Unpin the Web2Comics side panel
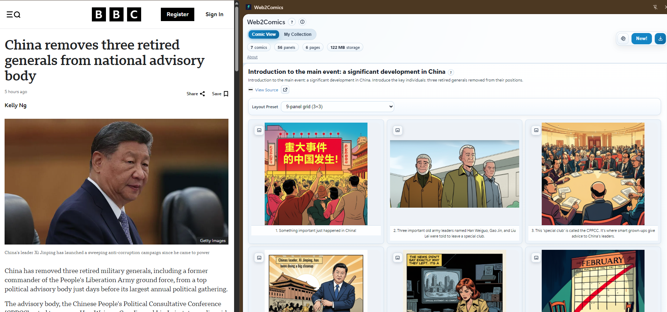 click(655, 7)
